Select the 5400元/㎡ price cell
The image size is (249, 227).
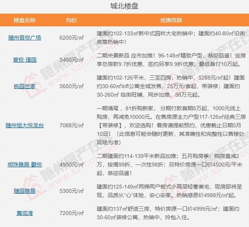[x=72, y=60]
